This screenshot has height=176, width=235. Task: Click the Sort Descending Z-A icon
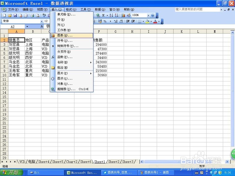click(117, 15)
